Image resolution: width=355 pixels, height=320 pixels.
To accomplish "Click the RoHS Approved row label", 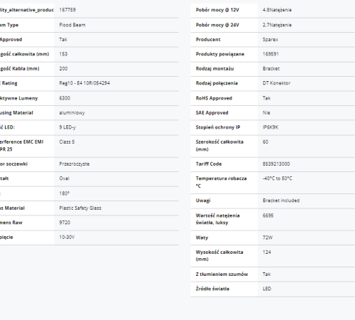I will coord(214,98).
